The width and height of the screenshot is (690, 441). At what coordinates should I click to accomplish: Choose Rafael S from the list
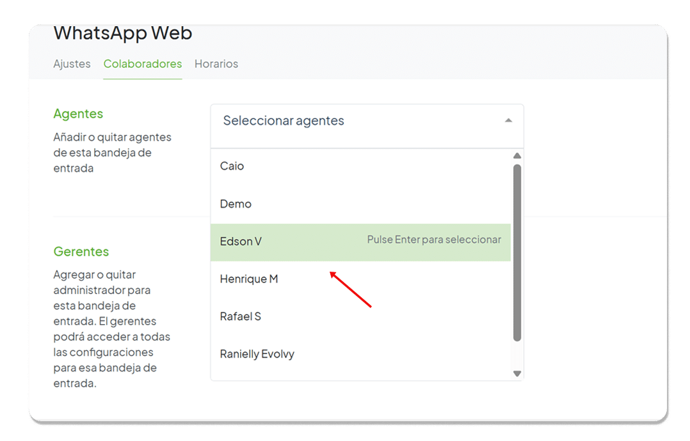241,316
